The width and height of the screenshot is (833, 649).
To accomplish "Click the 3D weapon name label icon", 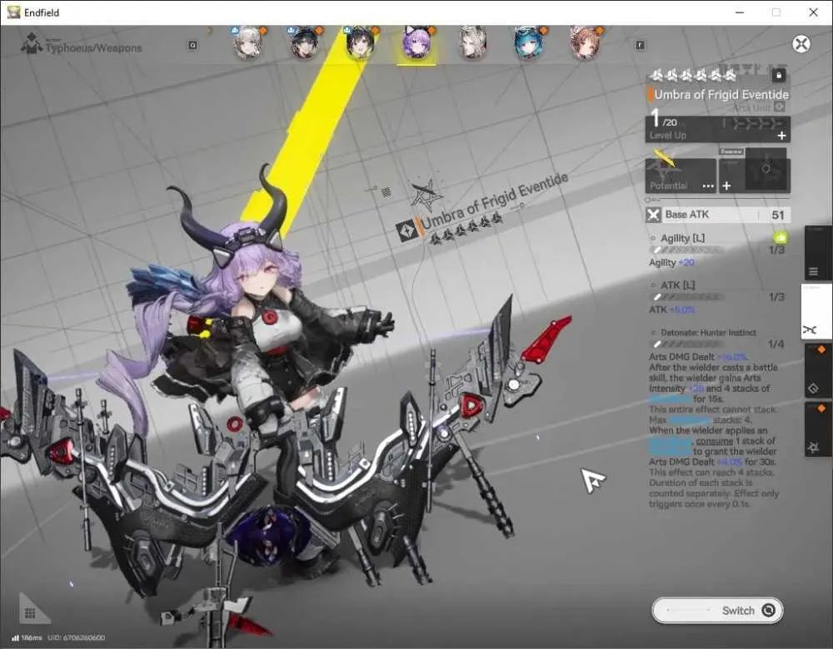I will pyautogui.click(x=408, y=232).
